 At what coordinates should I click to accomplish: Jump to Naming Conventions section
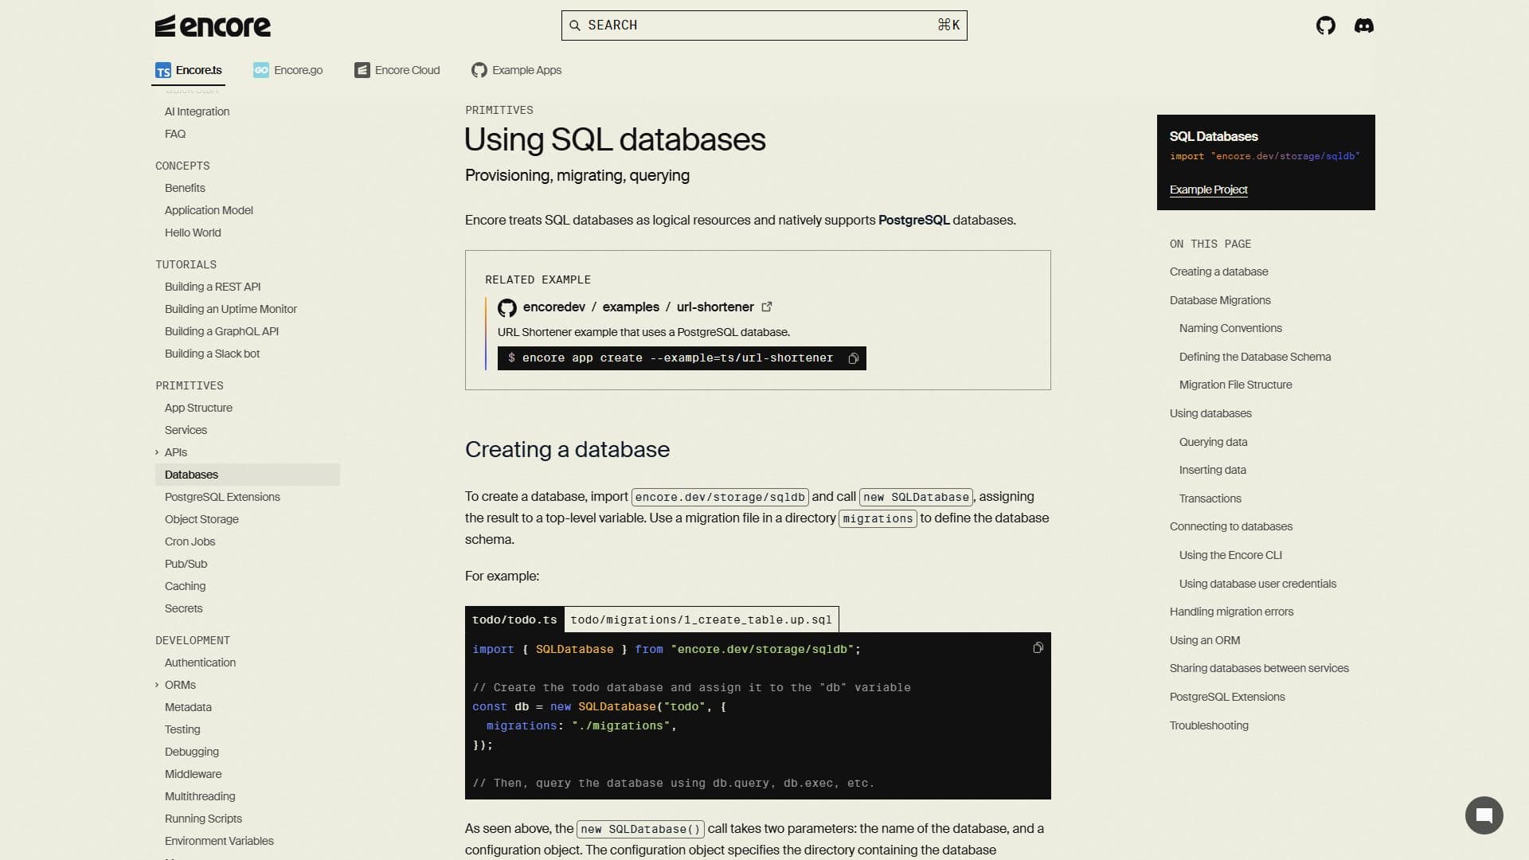click(1230, 328)
